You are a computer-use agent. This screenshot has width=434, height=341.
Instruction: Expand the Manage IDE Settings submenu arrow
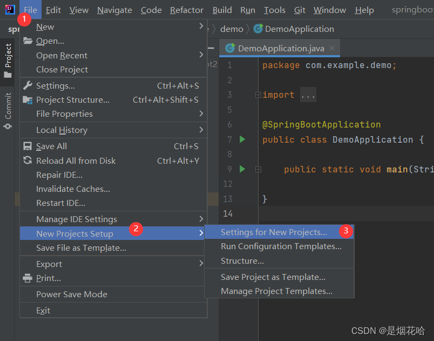[201, 219]
